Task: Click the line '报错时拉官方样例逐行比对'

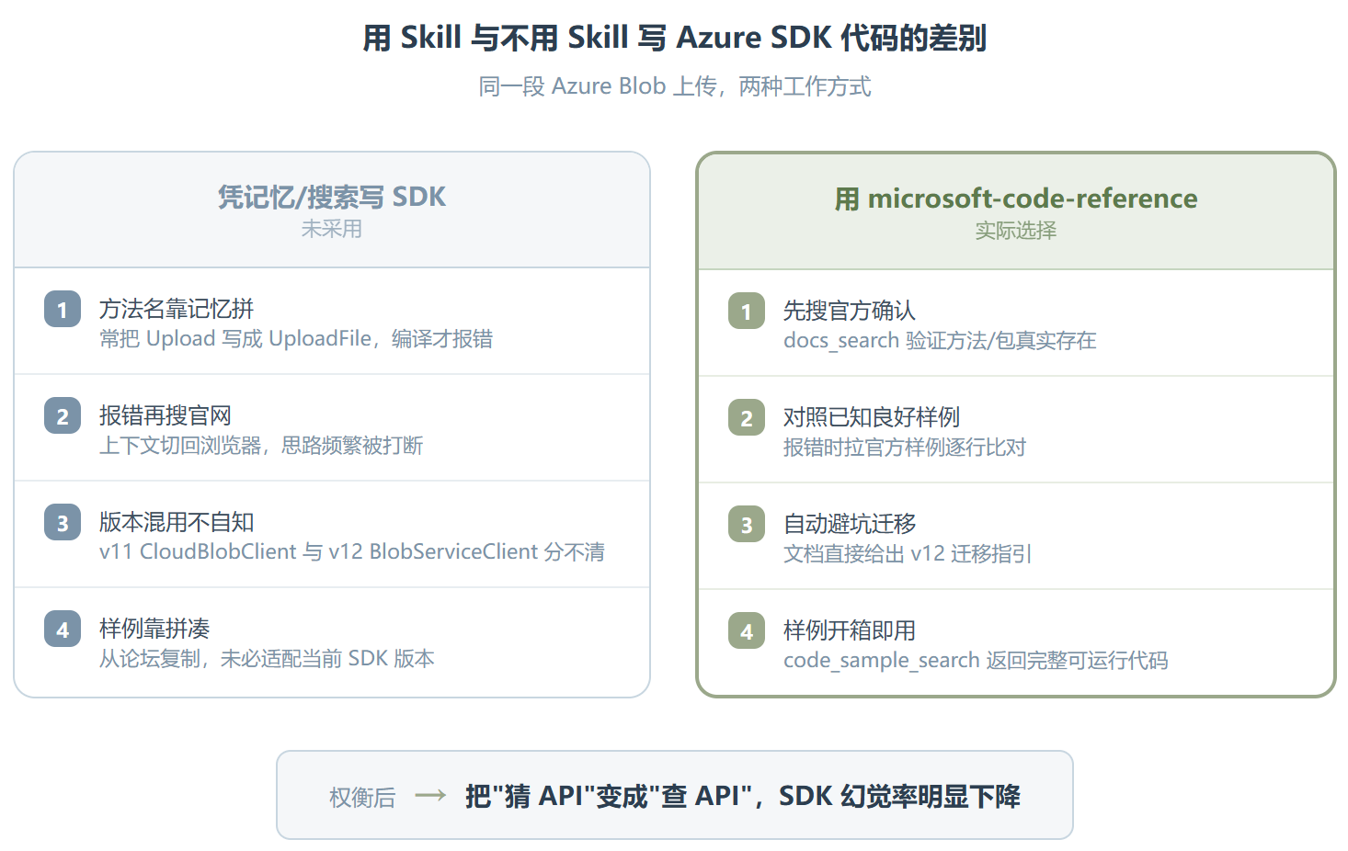Action: (x=905, y=448)
